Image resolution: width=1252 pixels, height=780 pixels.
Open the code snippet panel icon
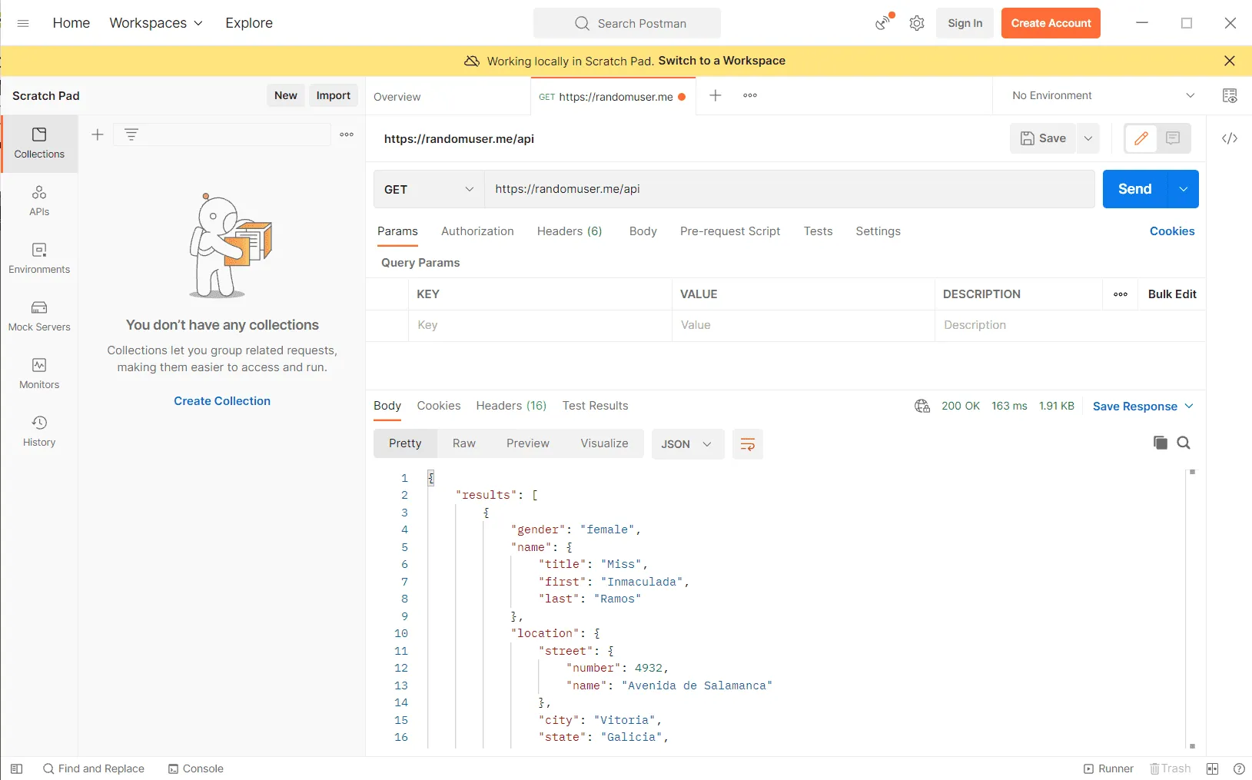point(1230,138)
